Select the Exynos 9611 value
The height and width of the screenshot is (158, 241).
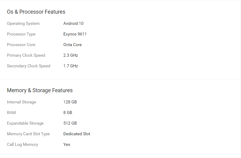[x=75, y=34]
